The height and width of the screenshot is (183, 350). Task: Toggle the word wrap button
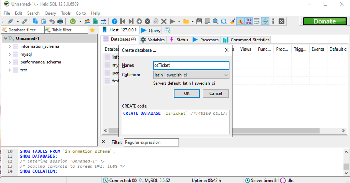(257, 22)
